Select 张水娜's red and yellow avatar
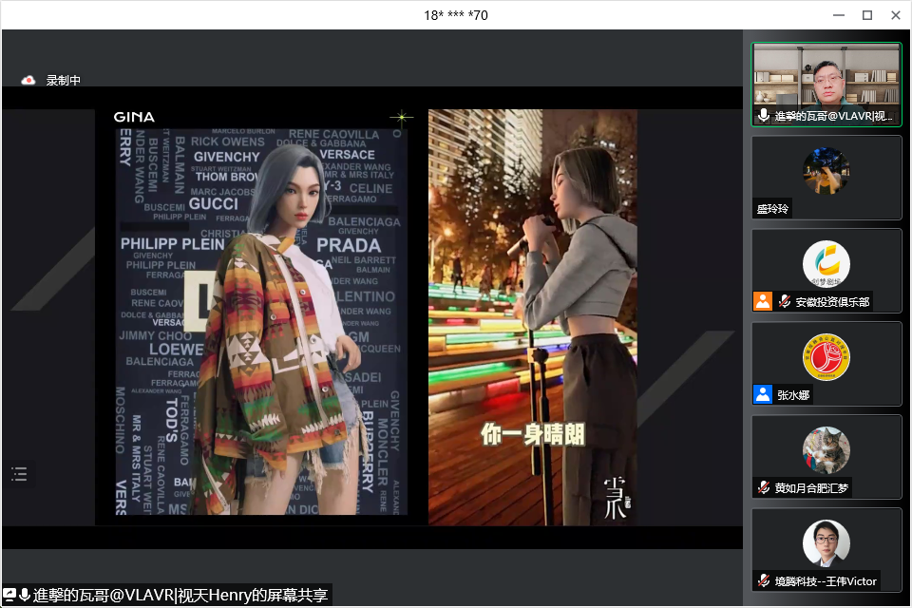912x608 pixels. (x=826, y=356)
